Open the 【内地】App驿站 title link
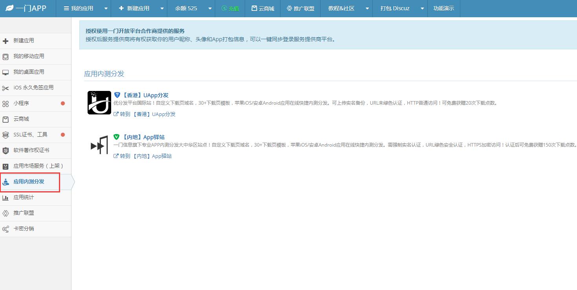The image size is (577, 290). pos(143,137)
